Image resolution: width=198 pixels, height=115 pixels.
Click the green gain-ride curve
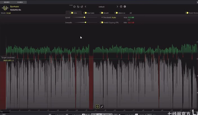[x=101, y=50]
